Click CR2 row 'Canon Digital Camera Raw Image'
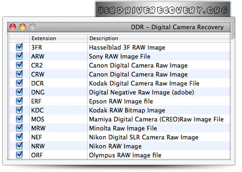Viewport: 242px width, 172px height. pos(138,65)
